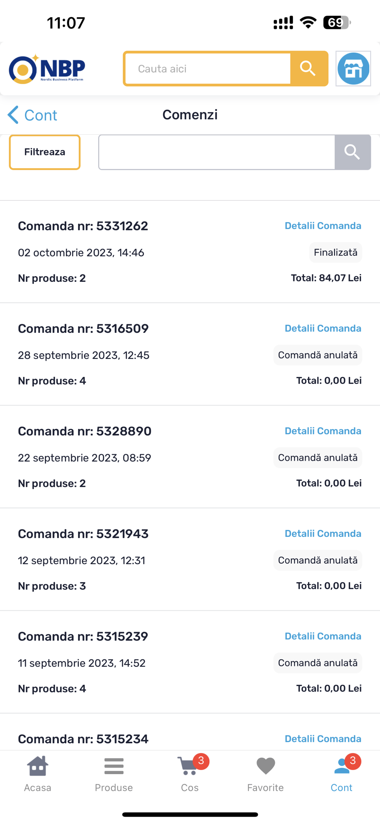Open Favorite heart tab

[266, 774]
